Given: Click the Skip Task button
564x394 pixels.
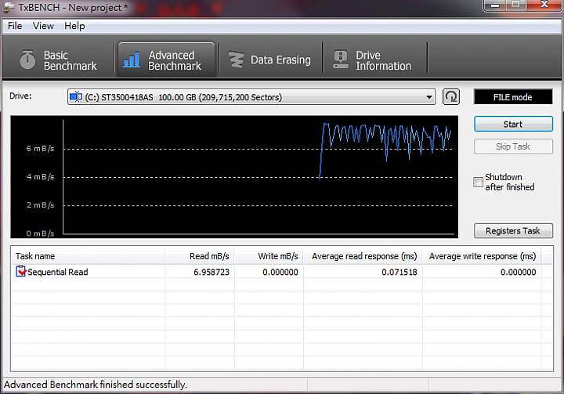Looking at the screenshot, I should coord(513,146).
